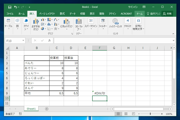Insert a statistic chart
The width and height of the screenshot is (180, 120).
click(x=50, y=24)
